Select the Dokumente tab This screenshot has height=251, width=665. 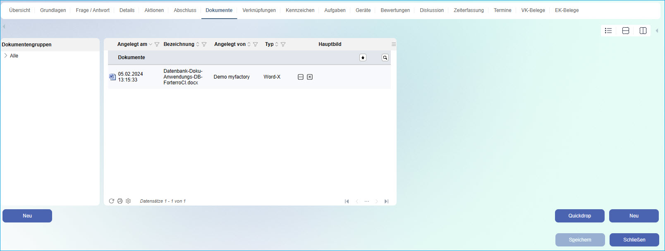219,10
